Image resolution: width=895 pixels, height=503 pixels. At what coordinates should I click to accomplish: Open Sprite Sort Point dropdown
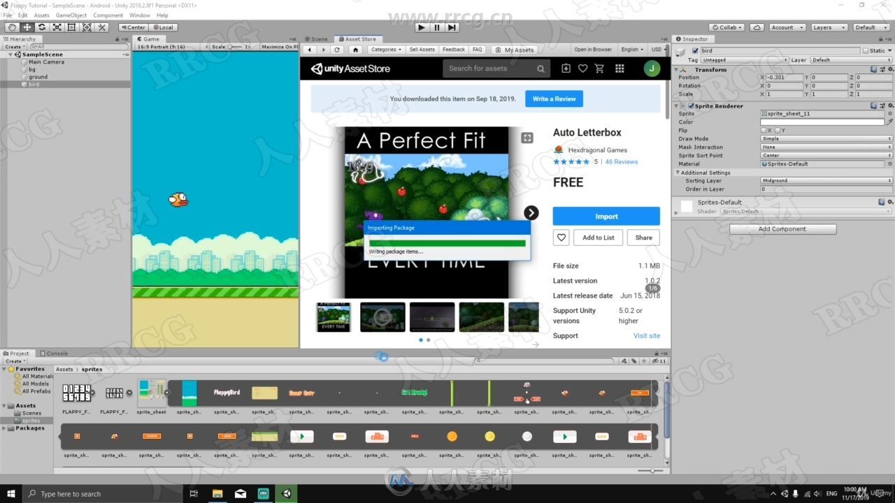[826, 155]
